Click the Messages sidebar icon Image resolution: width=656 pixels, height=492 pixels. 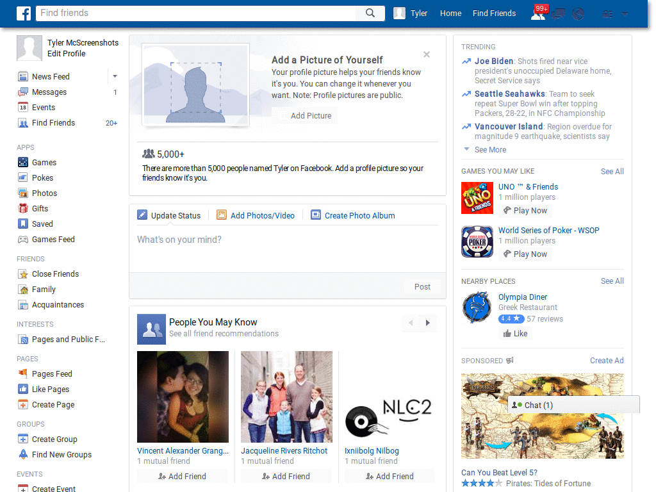tap(23, 92)
